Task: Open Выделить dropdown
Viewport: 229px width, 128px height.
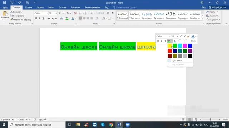Action: pos(213,20)
